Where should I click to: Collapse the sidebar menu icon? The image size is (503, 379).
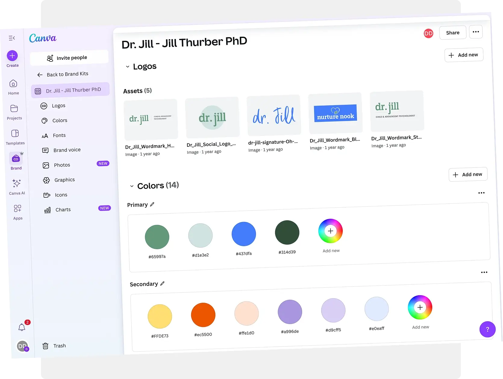(x=12, y=38)
